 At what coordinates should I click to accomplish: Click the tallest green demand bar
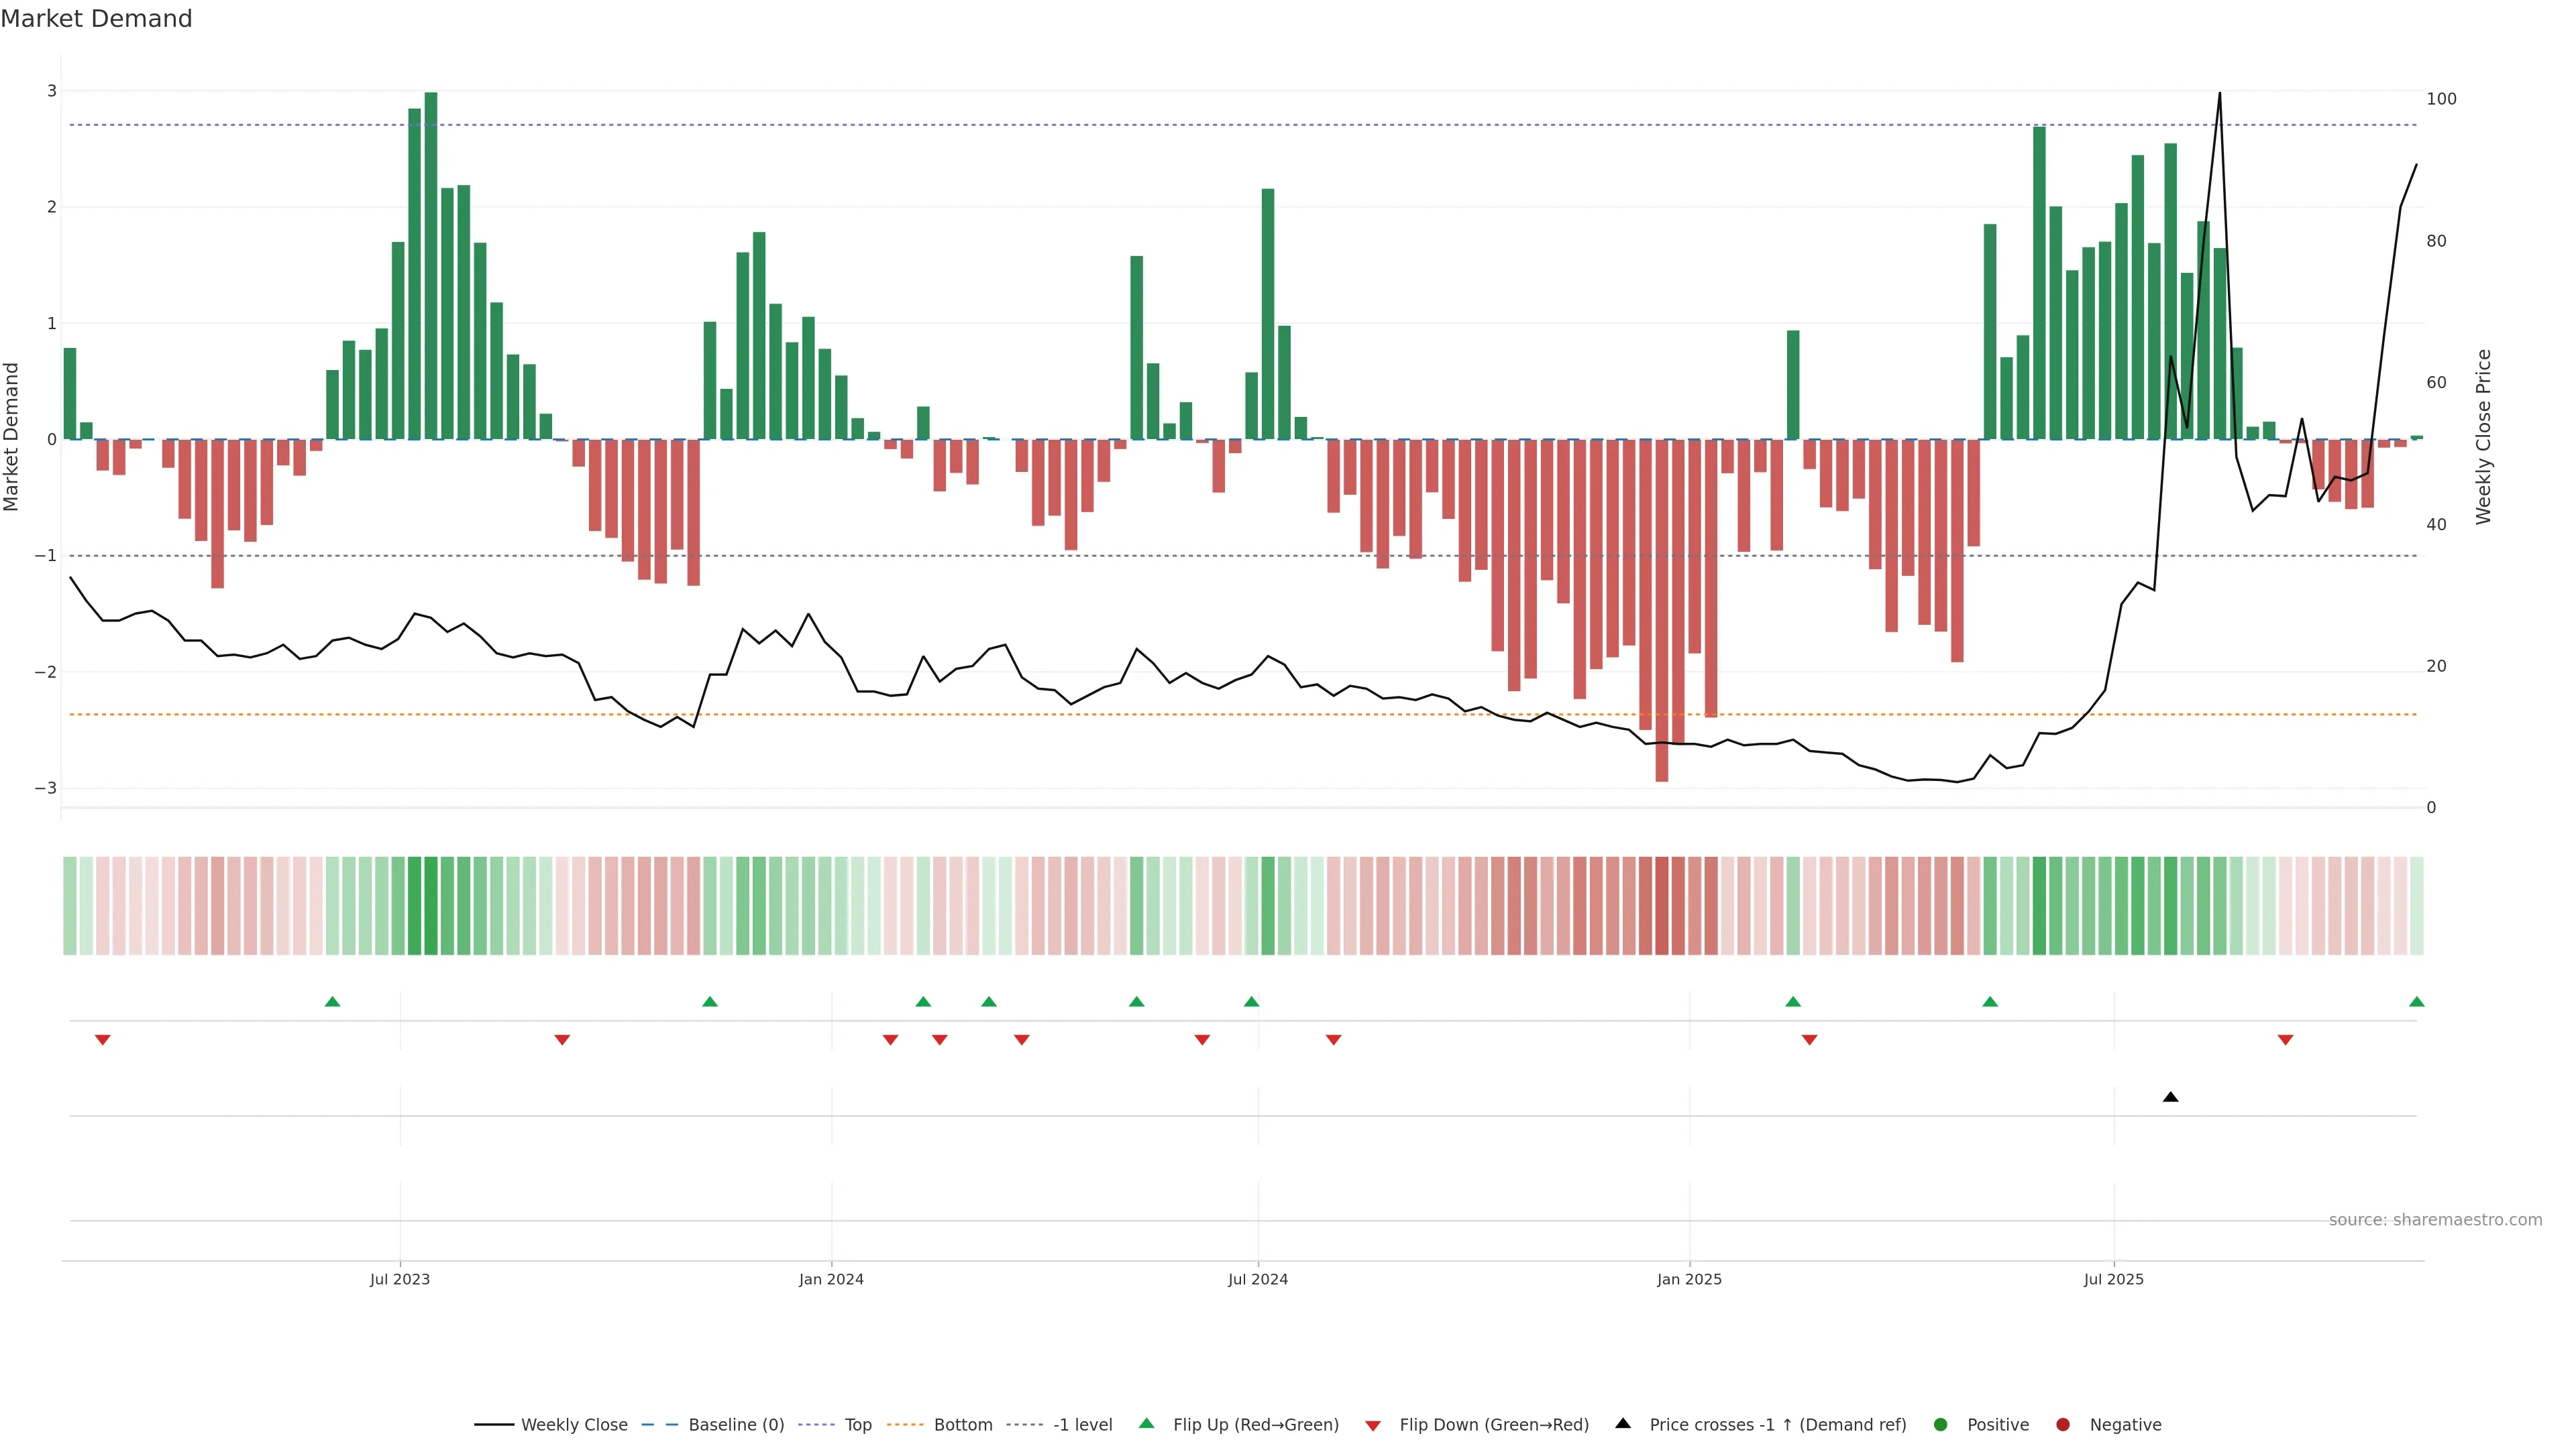(x=431, y=265)
